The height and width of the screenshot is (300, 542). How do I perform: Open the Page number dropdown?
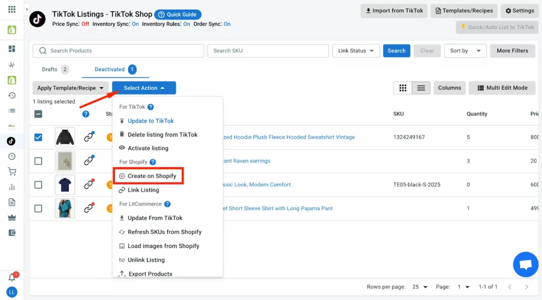pyautogui.click(x=463, y=287)
